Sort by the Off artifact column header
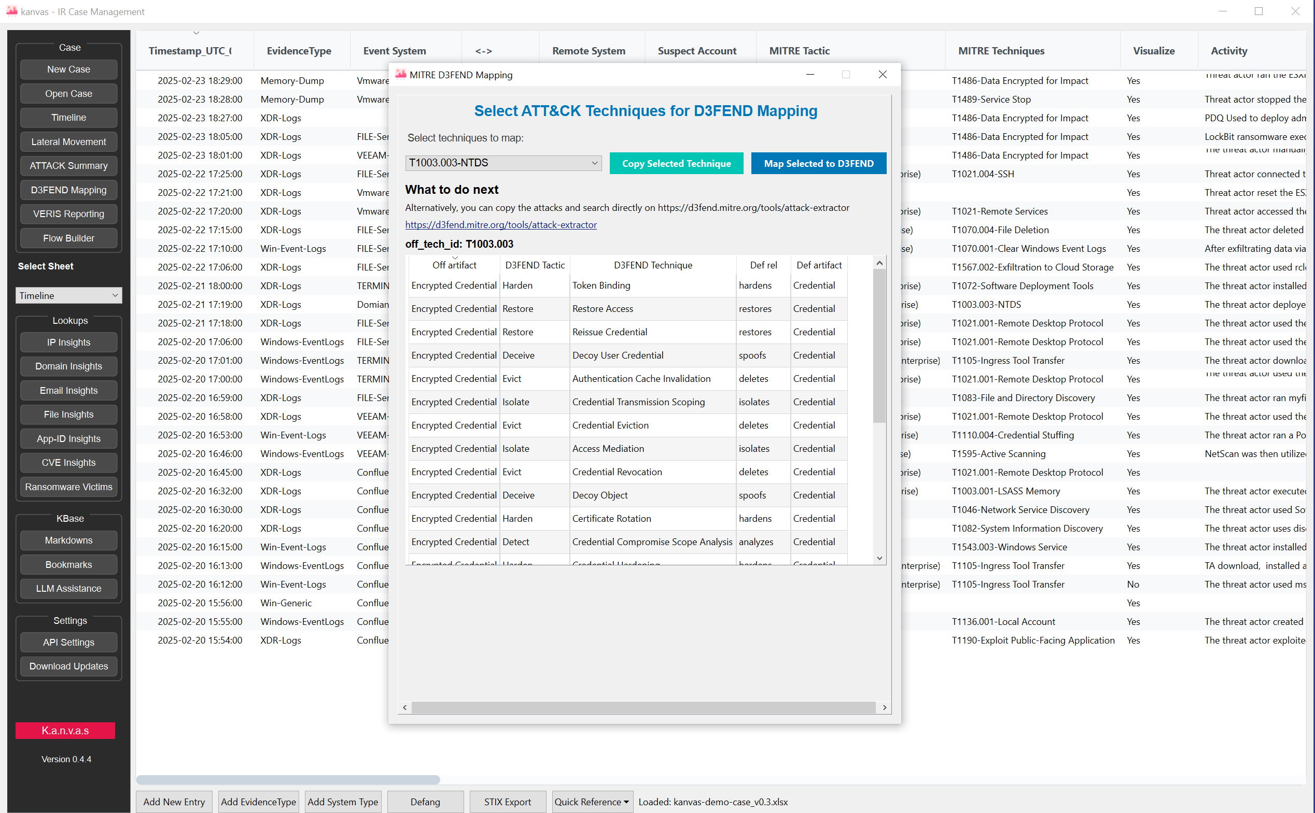This screenshot has height=813, width=1315. [454, 265]
